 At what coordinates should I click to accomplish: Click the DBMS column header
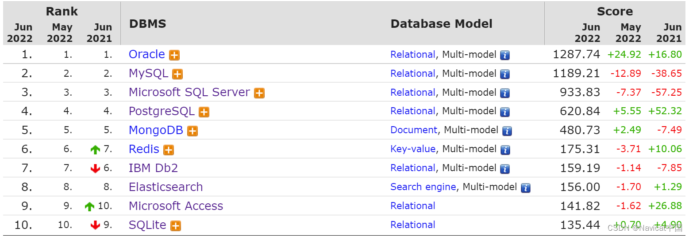(x=148, y=23)
